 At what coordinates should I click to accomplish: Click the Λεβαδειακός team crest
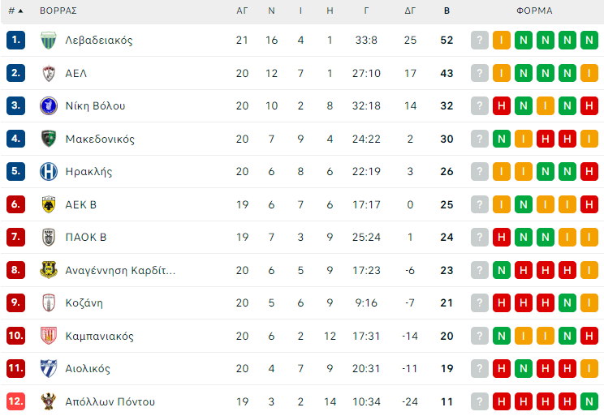coord(49,41)
